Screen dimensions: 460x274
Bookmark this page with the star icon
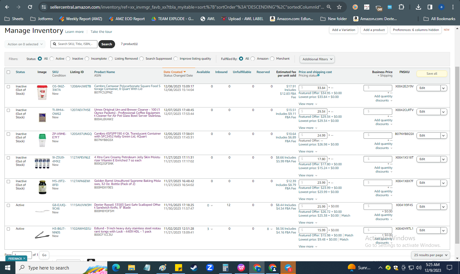tap(339, 7)
